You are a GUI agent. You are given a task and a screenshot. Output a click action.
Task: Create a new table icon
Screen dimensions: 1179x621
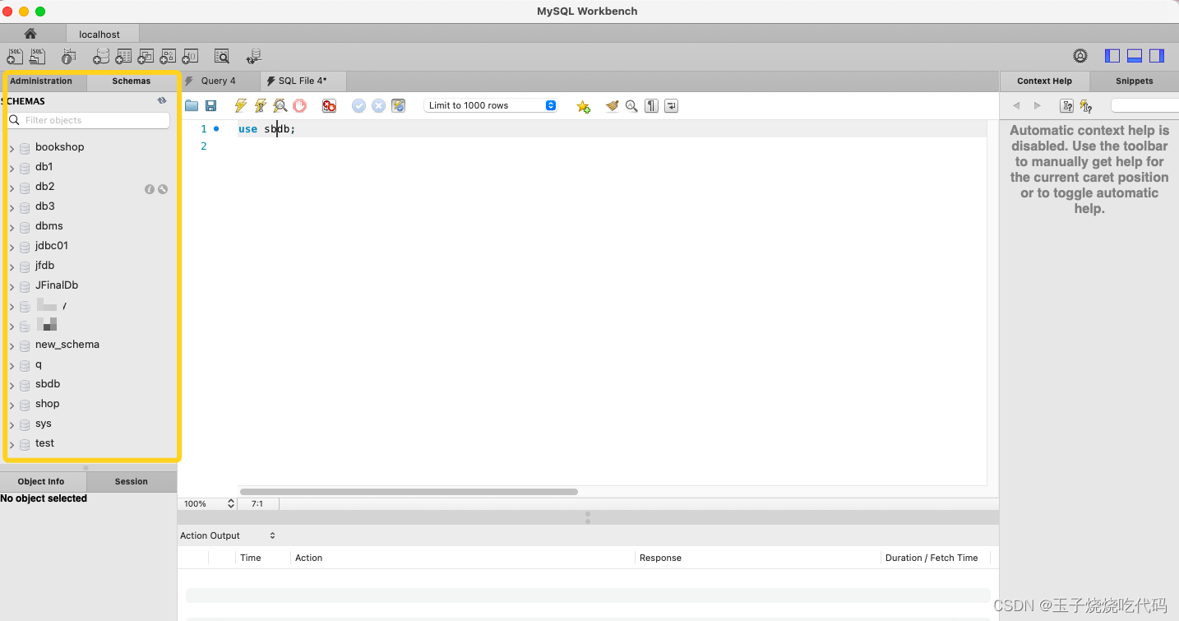[x=123, y=56]
